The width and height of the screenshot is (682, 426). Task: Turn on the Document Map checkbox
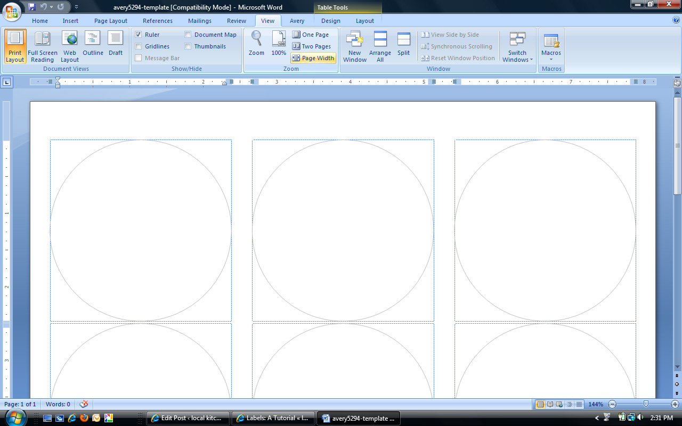tap(188, 35)
